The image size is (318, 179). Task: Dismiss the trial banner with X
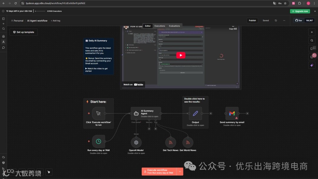click(x=315, y=11)
